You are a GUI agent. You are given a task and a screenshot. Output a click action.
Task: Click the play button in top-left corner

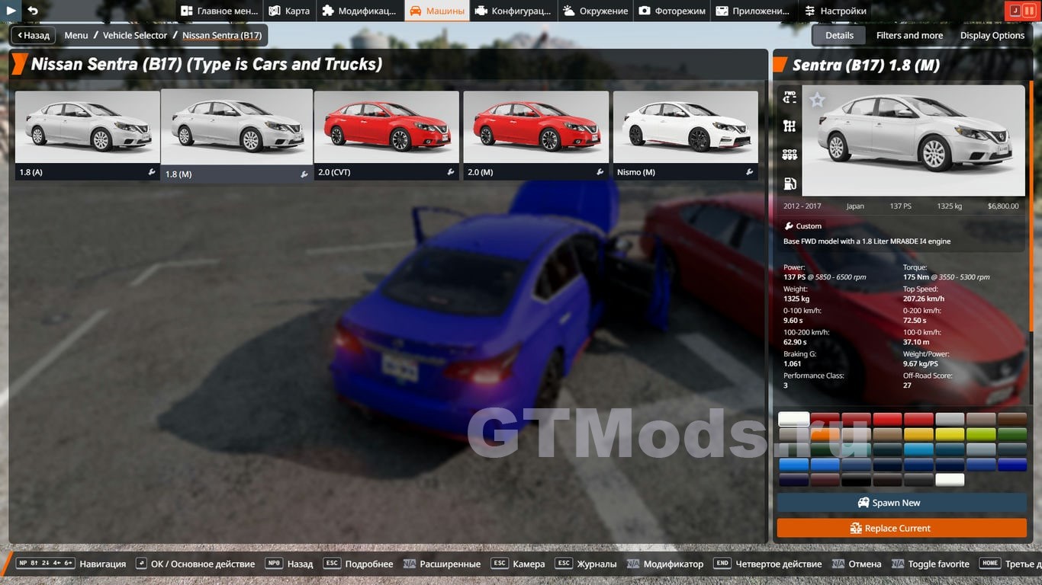[x=11, y=11]
